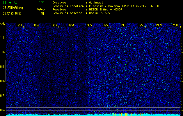Click the Receiving Location label
This screenshot has width=183, height=116.
[68, 6]
